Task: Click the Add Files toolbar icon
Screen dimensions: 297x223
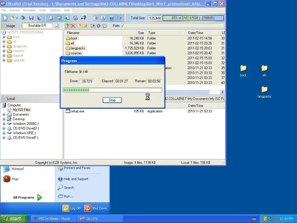Action: 95,18
